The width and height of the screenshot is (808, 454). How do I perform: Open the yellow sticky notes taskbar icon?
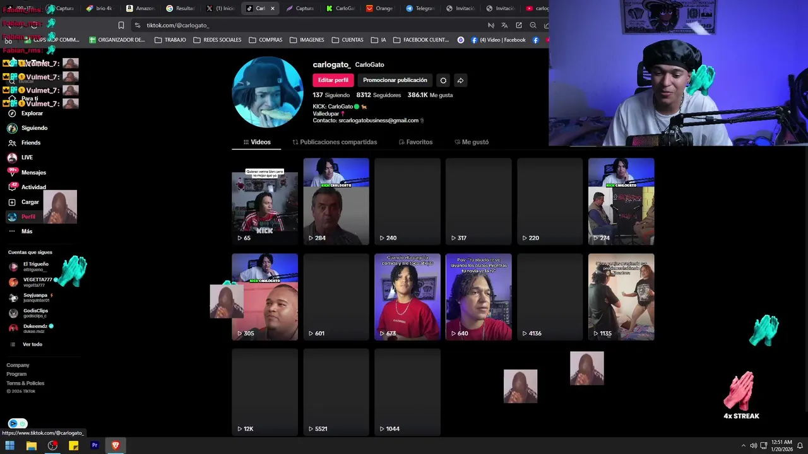pos(73,446)
